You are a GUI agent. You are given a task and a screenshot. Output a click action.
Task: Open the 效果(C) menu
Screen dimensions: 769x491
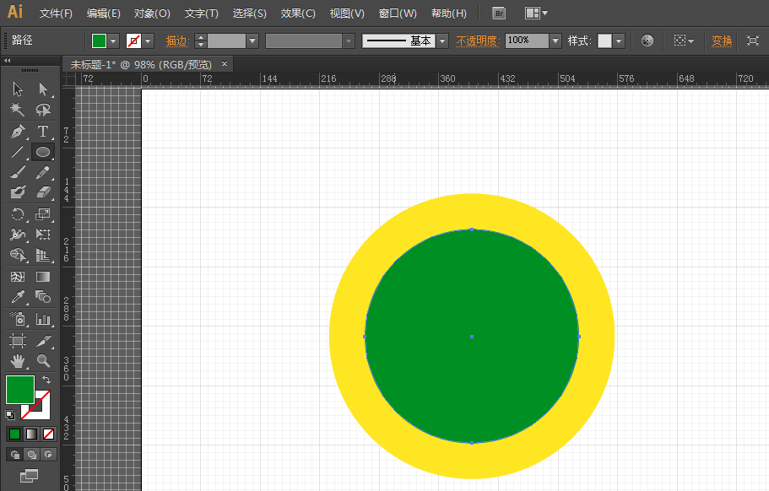click(297, 13)
